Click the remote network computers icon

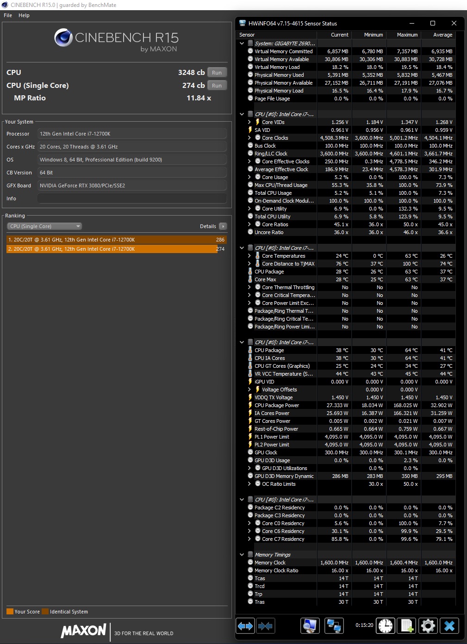pos(334,626)
